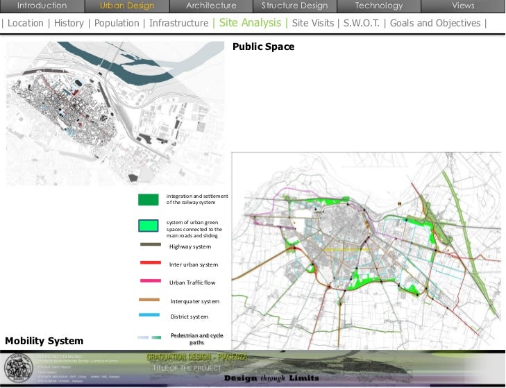
Task: Go to Goals and Objectives
Action: click(x=435, y=23)
